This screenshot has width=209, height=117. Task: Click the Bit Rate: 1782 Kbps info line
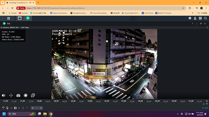(11, 37)
